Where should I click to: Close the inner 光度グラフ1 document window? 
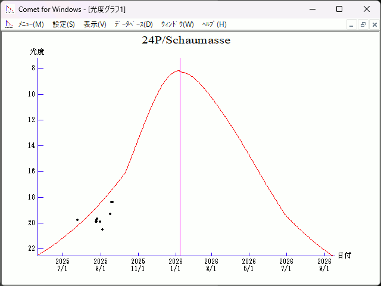point(374,24)
